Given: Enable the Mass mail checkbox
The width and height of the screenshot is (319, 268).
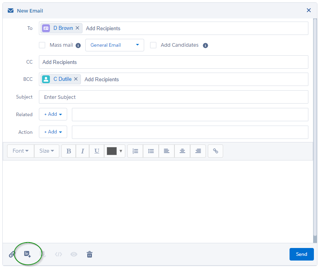Looking at the screenshot, I should coord(42,45).
